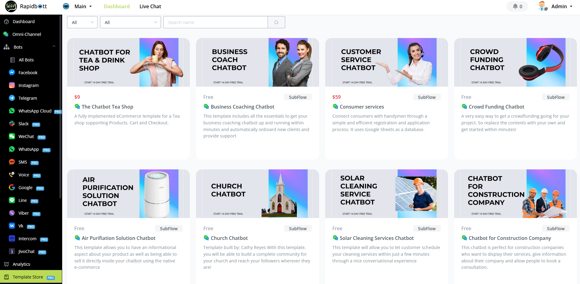Image resolution: width=580 pixels, height=284 pixels.
Task: Open the second wide All filter dropdown
Action: click(130, 22)
